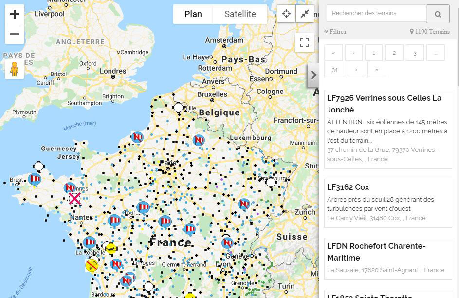Switch map to Satellite view
Image resolution: width=459 pixels, height=298 pixels.
tap(240, 14)
